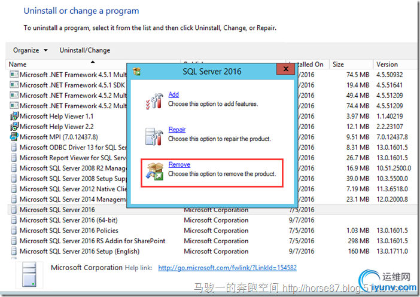This screenshot has width=420, height=297.
Task: Click version 4.5.51641 cell
Action: click(389, 85)
